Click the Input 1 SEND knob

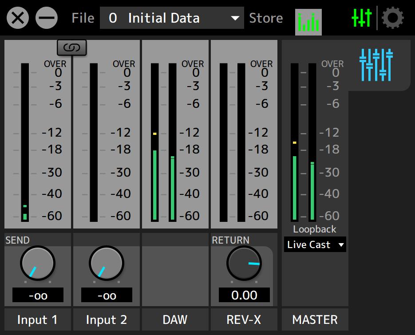pos(38,263)
